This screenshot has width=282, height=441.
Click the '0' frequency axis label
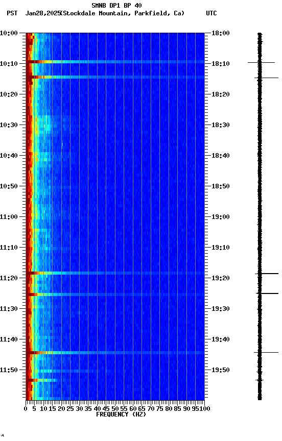click(26, 409)
